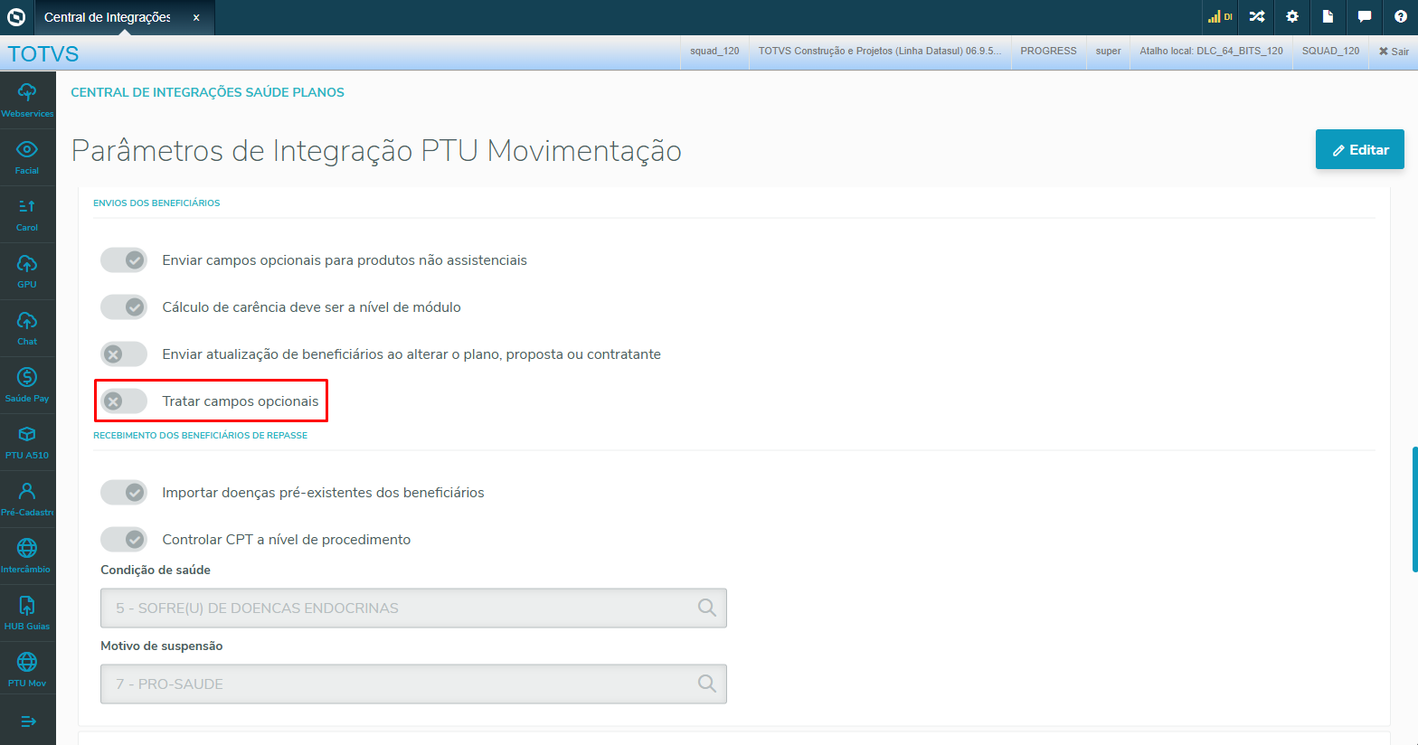Toggle Enviar campos opcionais para produtos não assistenciais
Viewport: 1418px width, 745px height.
click(x=124, y=260)
